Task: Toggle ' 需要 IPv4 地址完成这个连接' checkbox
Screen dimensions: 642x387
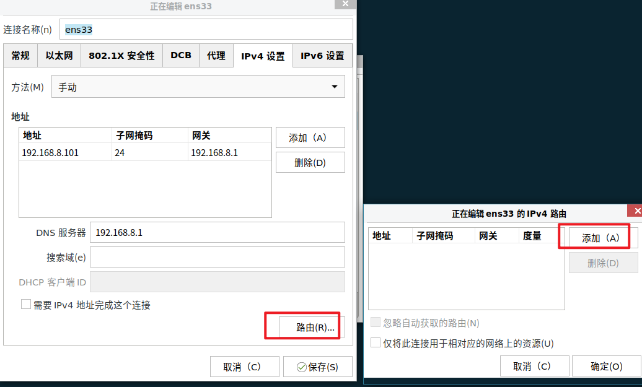Action: click(26, 305)
